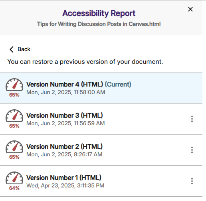The image size is (206, 201).
Task: Select the Version Number 4 (HTML) title
Action: (65, 84)
